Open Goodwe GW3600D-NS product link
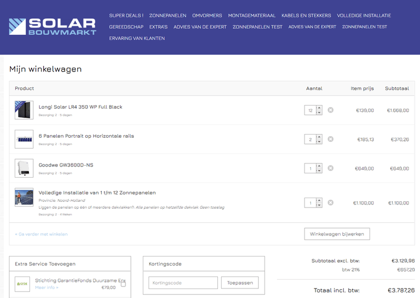Viewport: 420px width, 298px height. pyautogui.click(x=66, y=165)
